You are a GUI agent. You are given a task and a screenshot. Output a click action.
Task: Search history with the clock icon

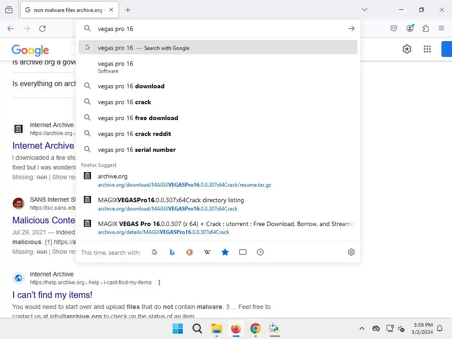click(260, 252)
